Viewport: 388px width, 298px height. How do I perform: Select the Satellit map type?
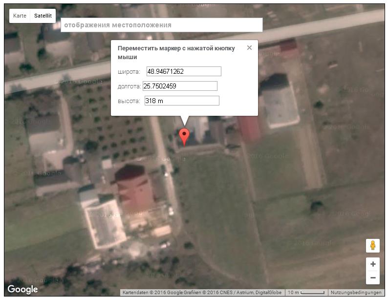(43, 16)
